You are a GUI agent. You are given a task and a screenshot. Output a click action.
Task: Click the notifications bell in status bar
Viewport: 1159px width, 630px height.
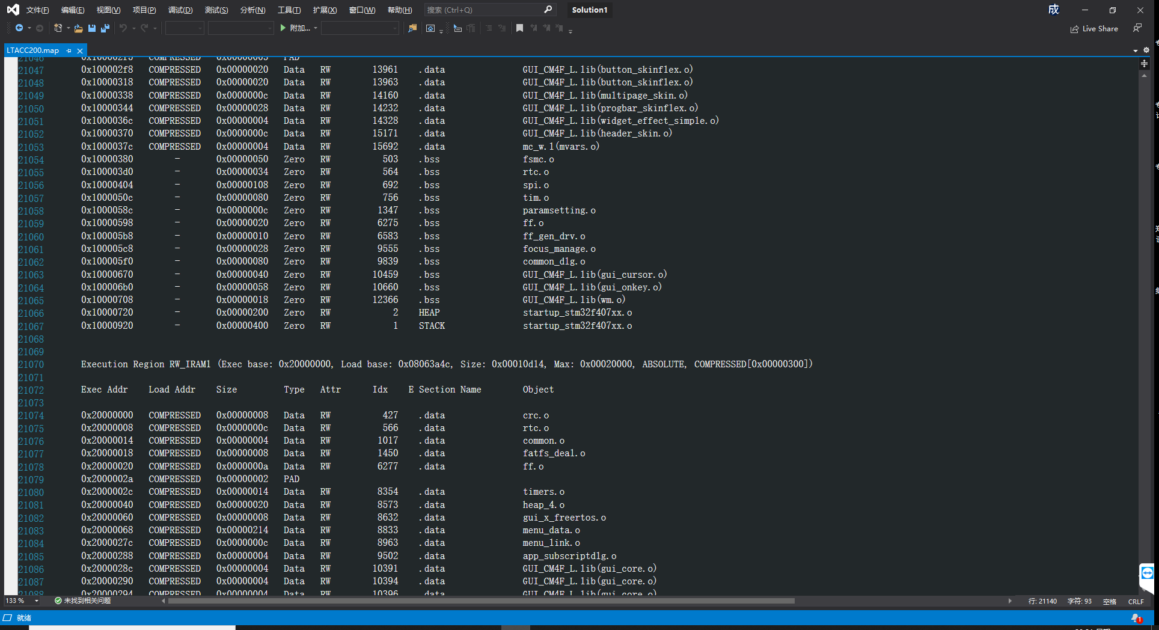1136,618
